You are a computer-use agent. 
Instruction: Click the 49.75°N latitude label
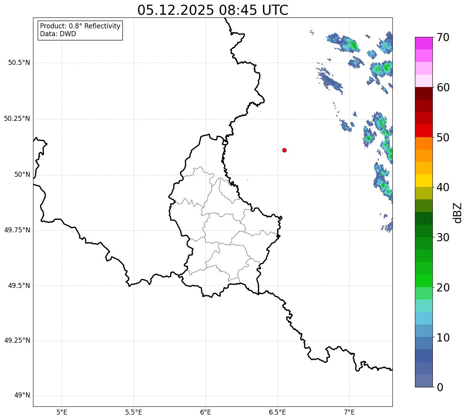pyautogui.click(x=17, y=230)
